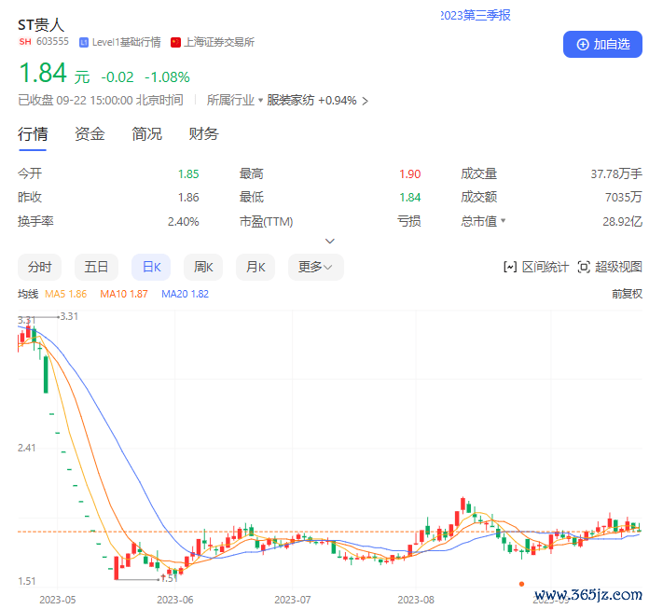Click the 1.51 low price marker
The image size is (649, 609).
click(x=170, y=578)
